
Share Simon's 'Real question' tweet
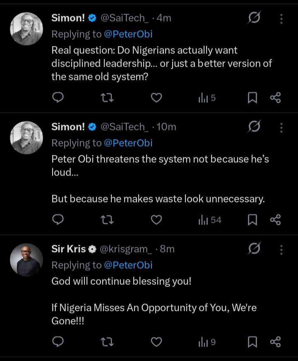click(276, 98)
